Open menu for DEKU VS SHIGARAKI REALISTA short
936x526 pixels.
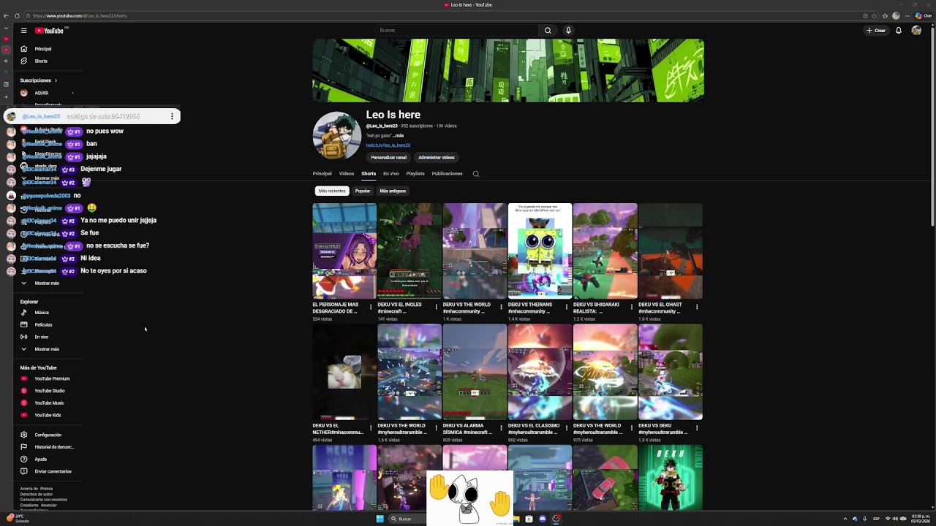(632, 307)
